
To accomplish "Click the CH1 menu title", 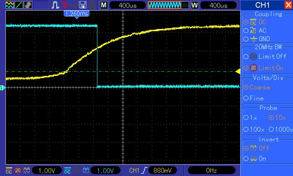I will (262, 5).
